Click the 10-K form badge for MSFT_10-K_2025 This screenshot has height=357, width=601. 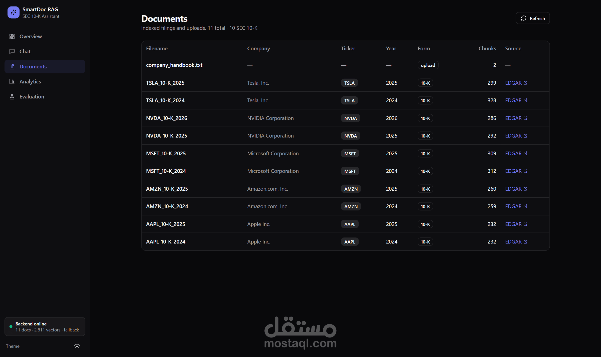[x=425, y=154]
